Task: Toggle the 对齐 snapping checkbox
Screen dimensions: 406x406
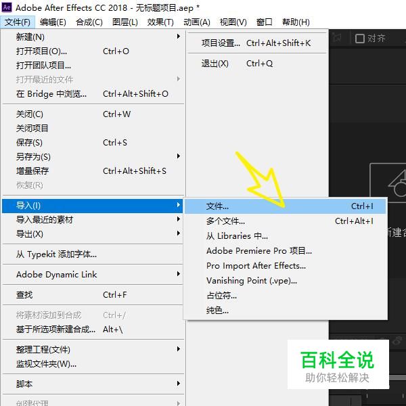Action: tap(360, 39)
